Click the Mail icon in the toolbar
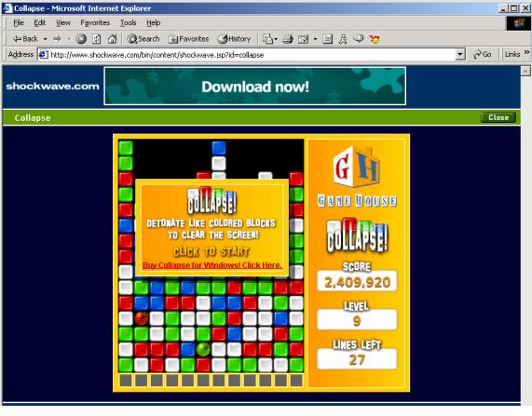This screenshot has width=532, height=416. pos(303,39)
